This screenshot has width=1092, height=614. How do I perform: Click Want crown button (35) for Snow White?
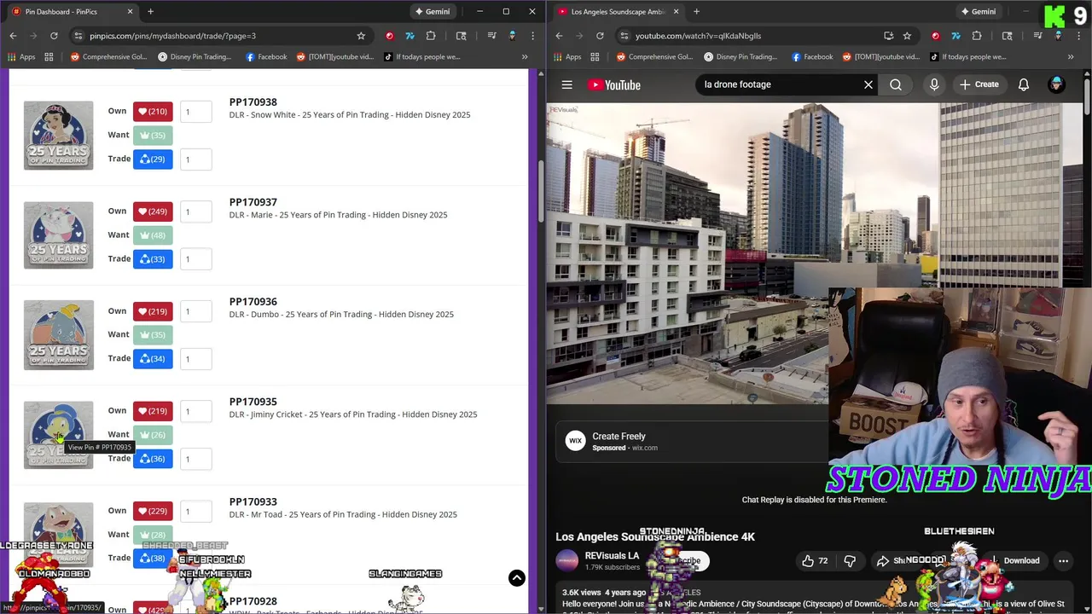click(x=153, y=135)
